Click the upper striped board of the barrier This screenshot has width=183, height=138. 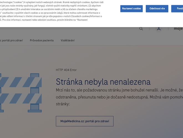(21, 82)
